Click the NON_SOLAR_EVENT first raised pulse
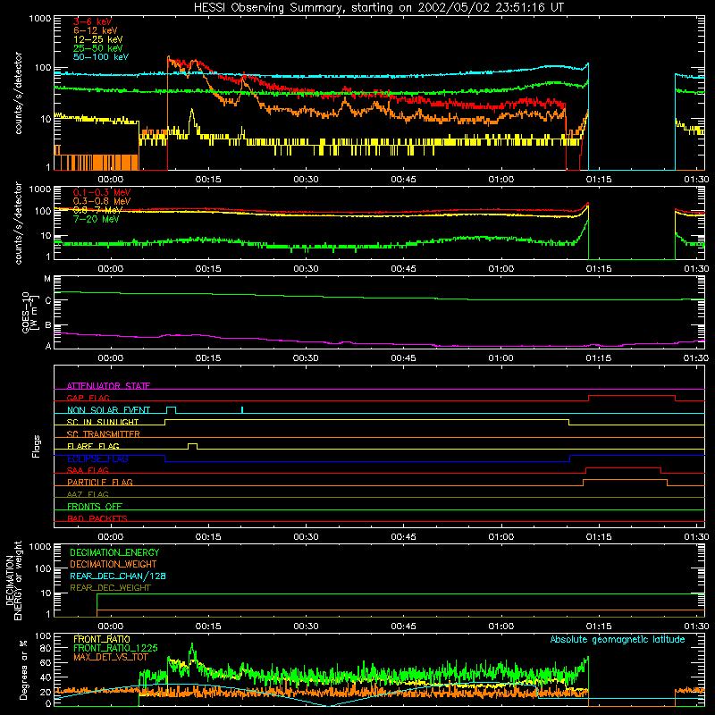This screenshot has height=715, width=715. (171, 410)
